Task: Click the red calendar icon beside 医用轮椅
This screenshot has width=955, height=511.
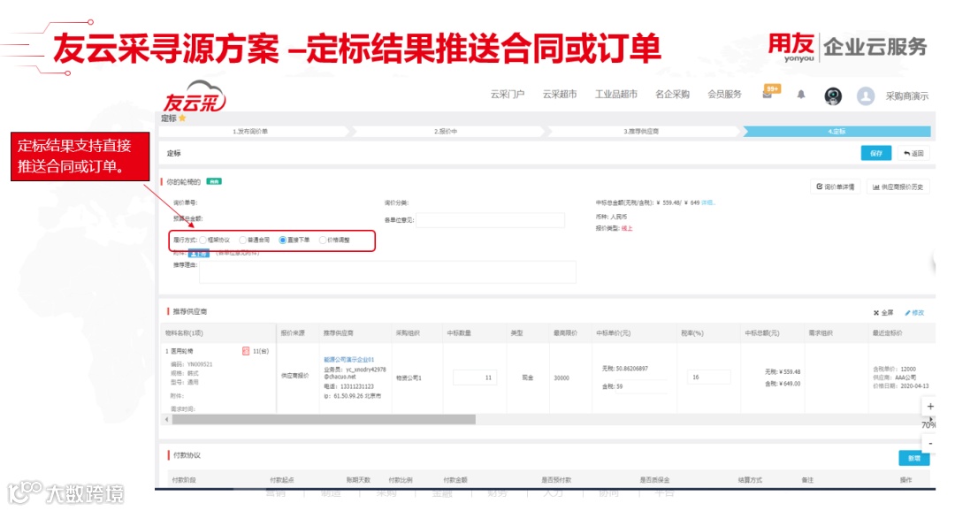Action: tap(246, 351)
